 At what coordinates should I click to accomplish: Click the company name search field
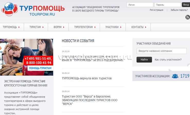[x=161, y=51]
